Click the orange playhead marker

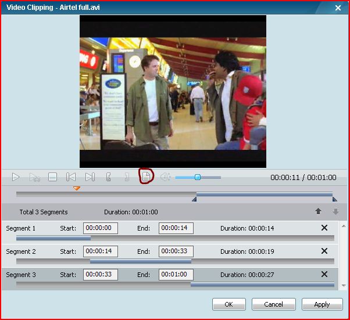click(77, 188)
